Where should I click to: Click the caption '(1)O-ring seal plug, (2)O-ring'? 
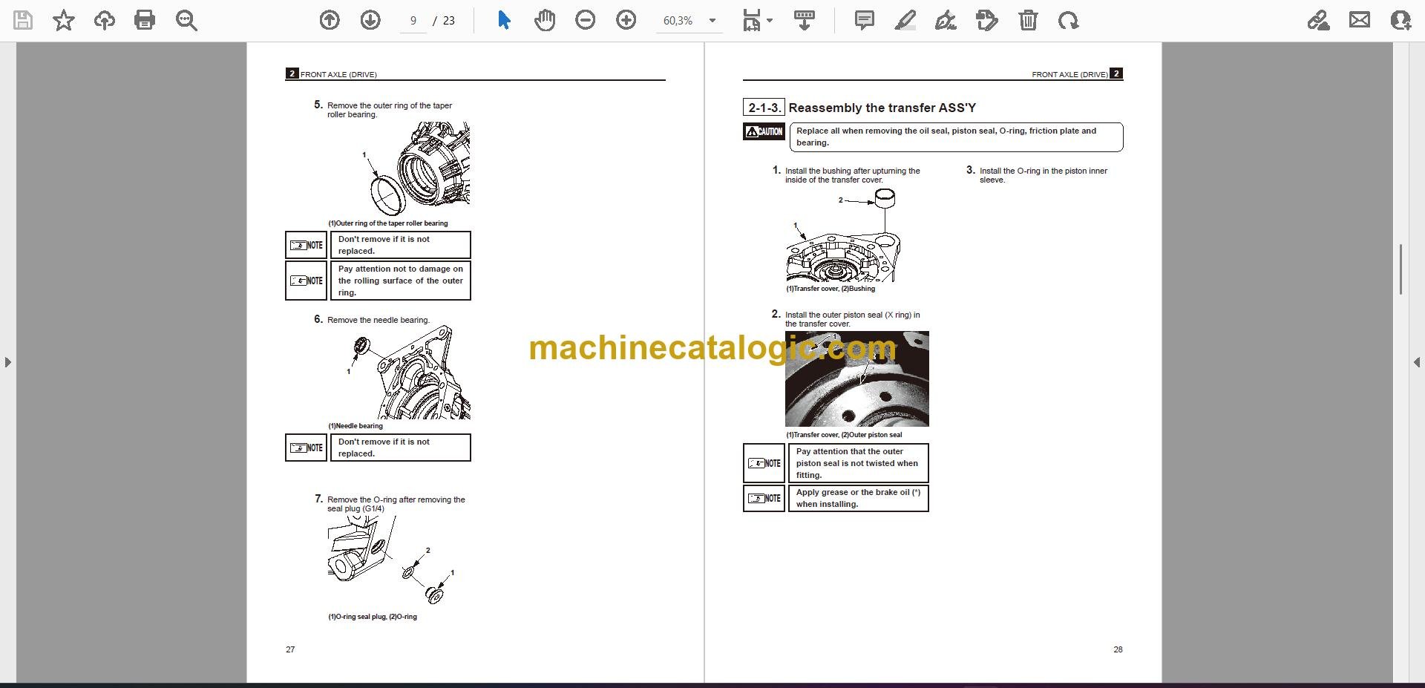(373, 617)
